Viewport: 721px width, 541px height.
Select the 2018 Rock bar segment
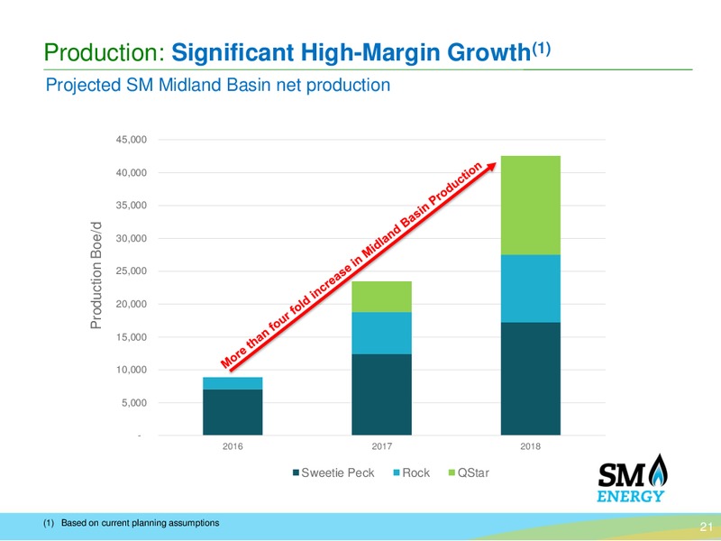(x=531, y=289)
